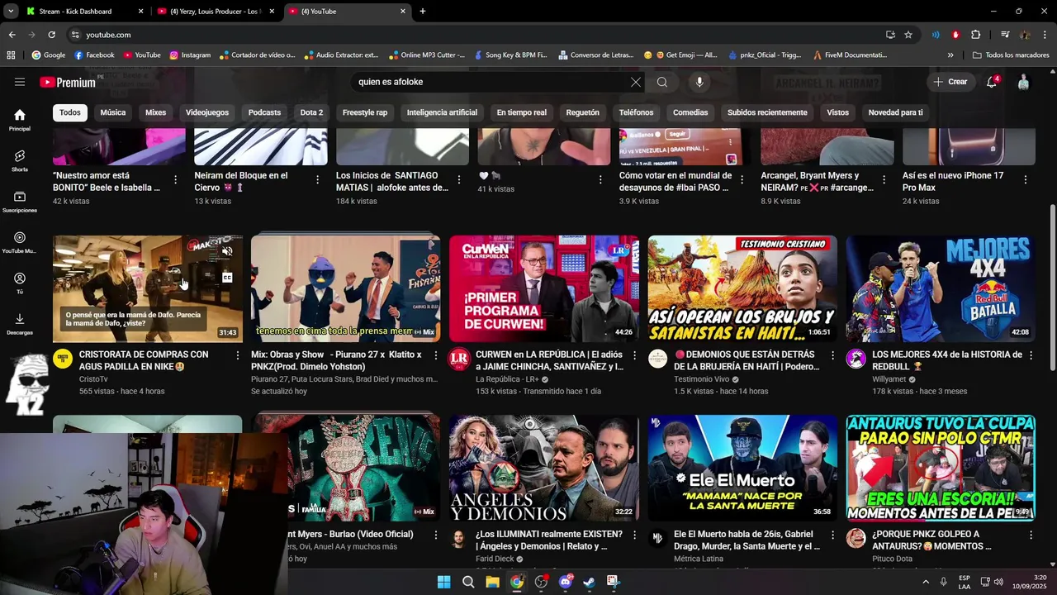
Task: Click the Crear button
Action: (950, 82)
